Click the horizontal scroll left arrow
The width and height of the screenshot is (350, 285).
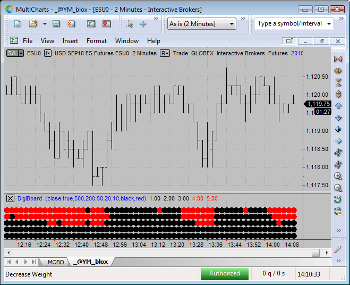[x=8, y=253]
